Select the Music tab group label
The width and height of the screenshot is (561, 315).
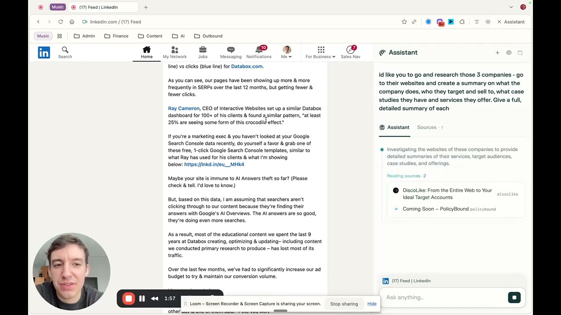[57, 7]
